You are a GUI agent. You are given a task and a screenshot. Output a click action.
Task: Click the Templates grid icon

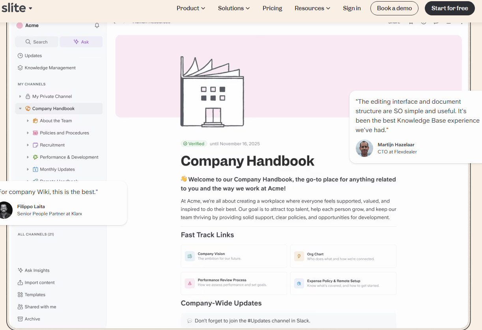(21, 295)
